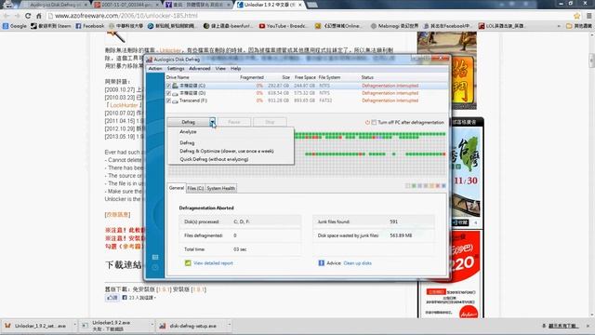
Task: Open the LockHunter link on the webpage
Action: 124,105
